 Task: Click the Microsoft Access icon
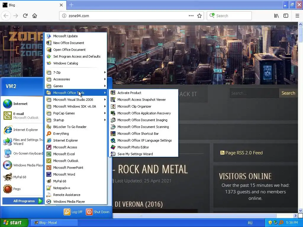[x=49, y=147]
